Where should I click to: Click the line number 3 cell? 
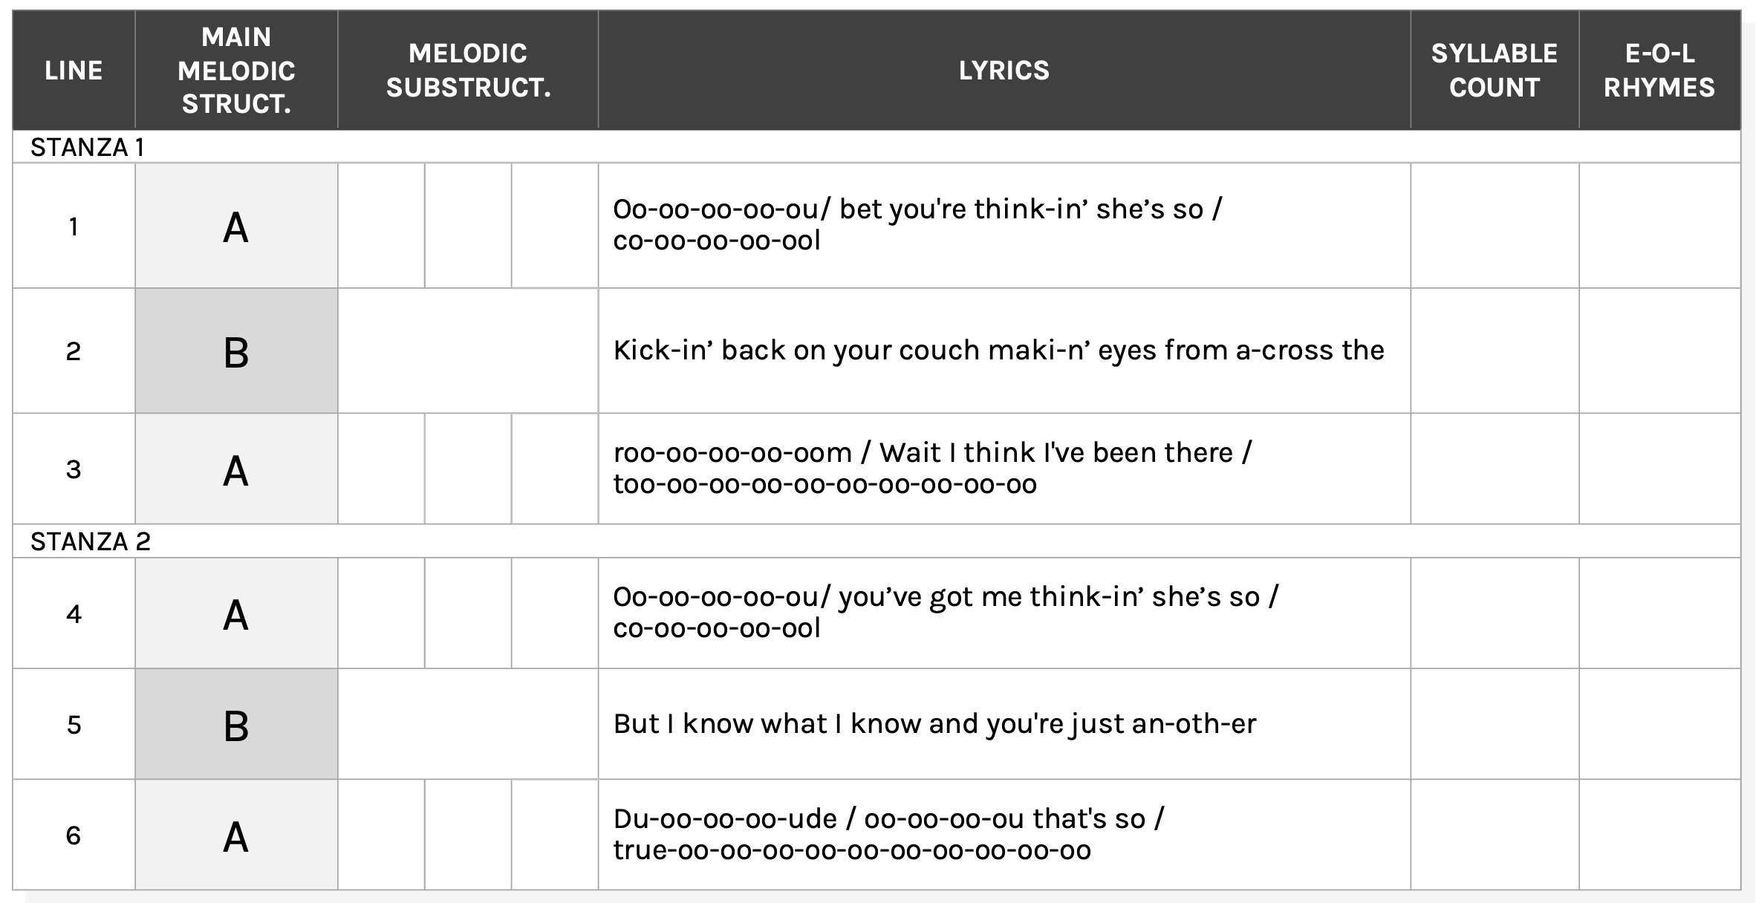tap(74, 469)
